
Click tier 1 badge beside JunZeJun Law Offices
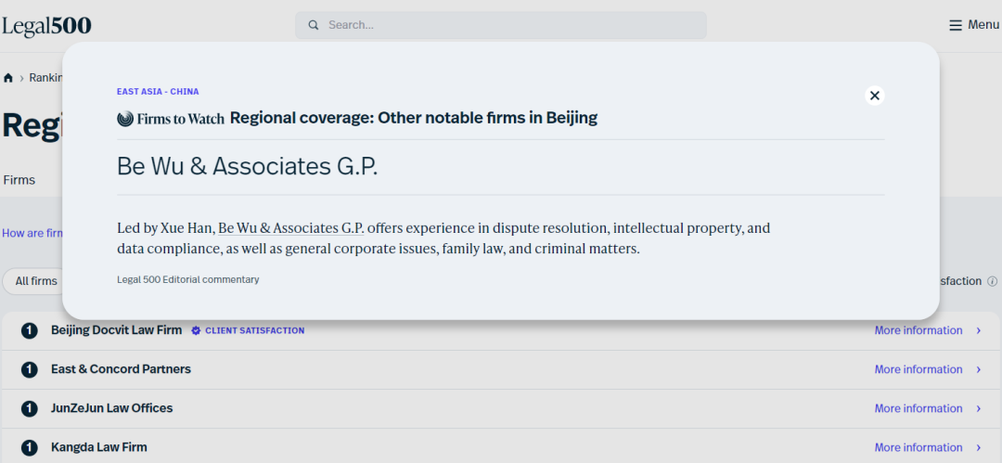click(30, 408)
